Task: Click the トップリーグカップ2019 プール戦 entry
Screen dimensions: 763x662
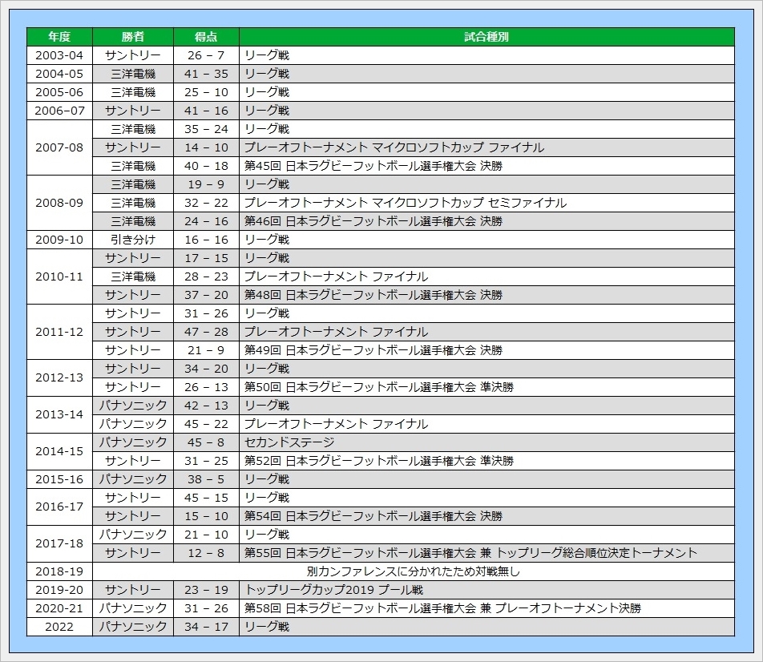Action: 333,590
